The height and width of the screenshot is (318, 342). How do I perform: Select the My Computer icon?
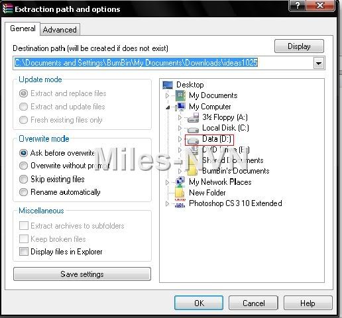click(x=180, y=107)
